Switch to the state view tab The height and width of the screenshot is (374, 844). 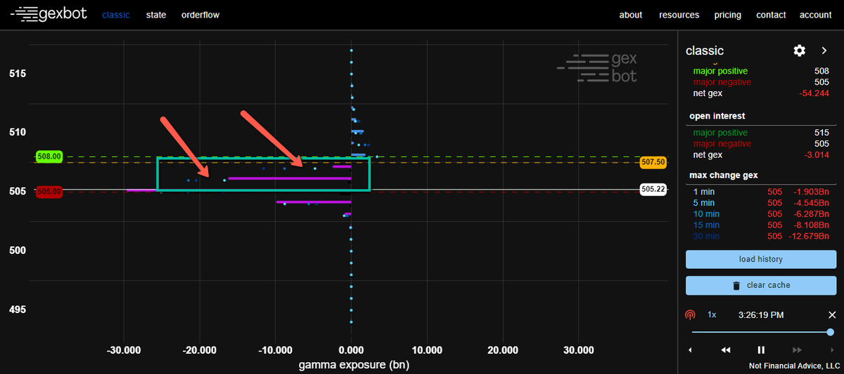(156, 15)
